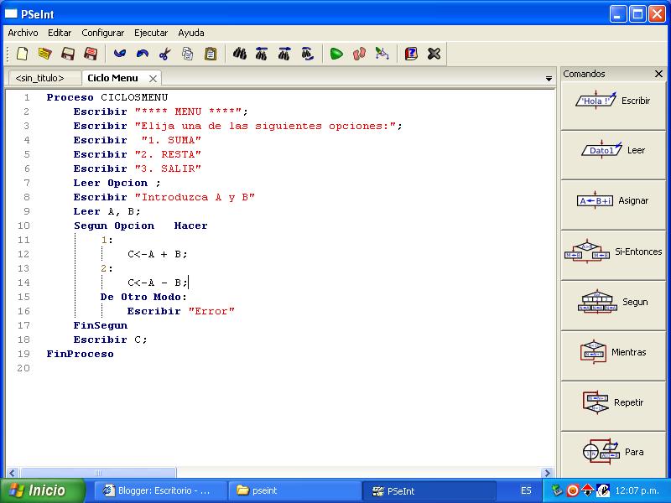Click the Segun Opcion Hacer line
This screenshot has height=503, width=671.
pyautogui.click(x=140, y=226)
